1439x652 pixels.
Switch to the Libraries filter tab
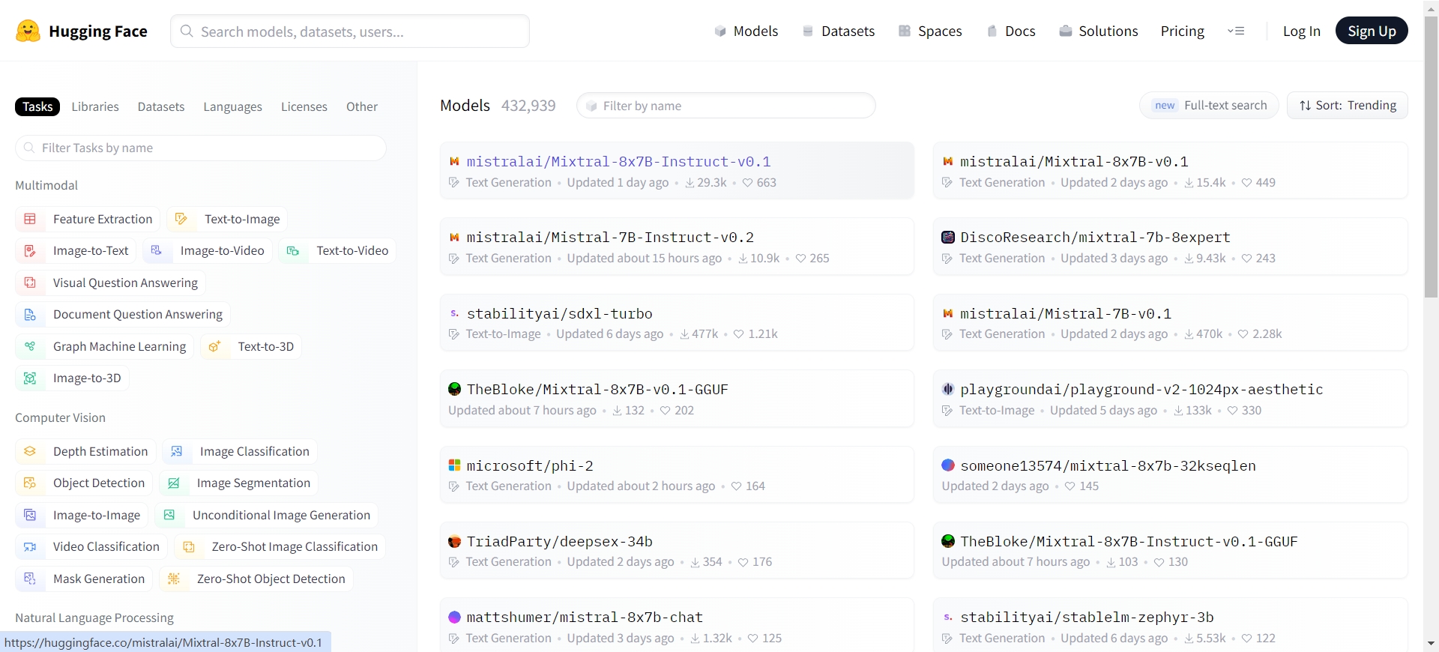[x=95, y=106]
